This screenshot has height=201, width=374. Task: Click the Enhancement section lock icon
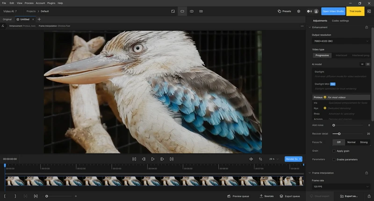[367, 28]
